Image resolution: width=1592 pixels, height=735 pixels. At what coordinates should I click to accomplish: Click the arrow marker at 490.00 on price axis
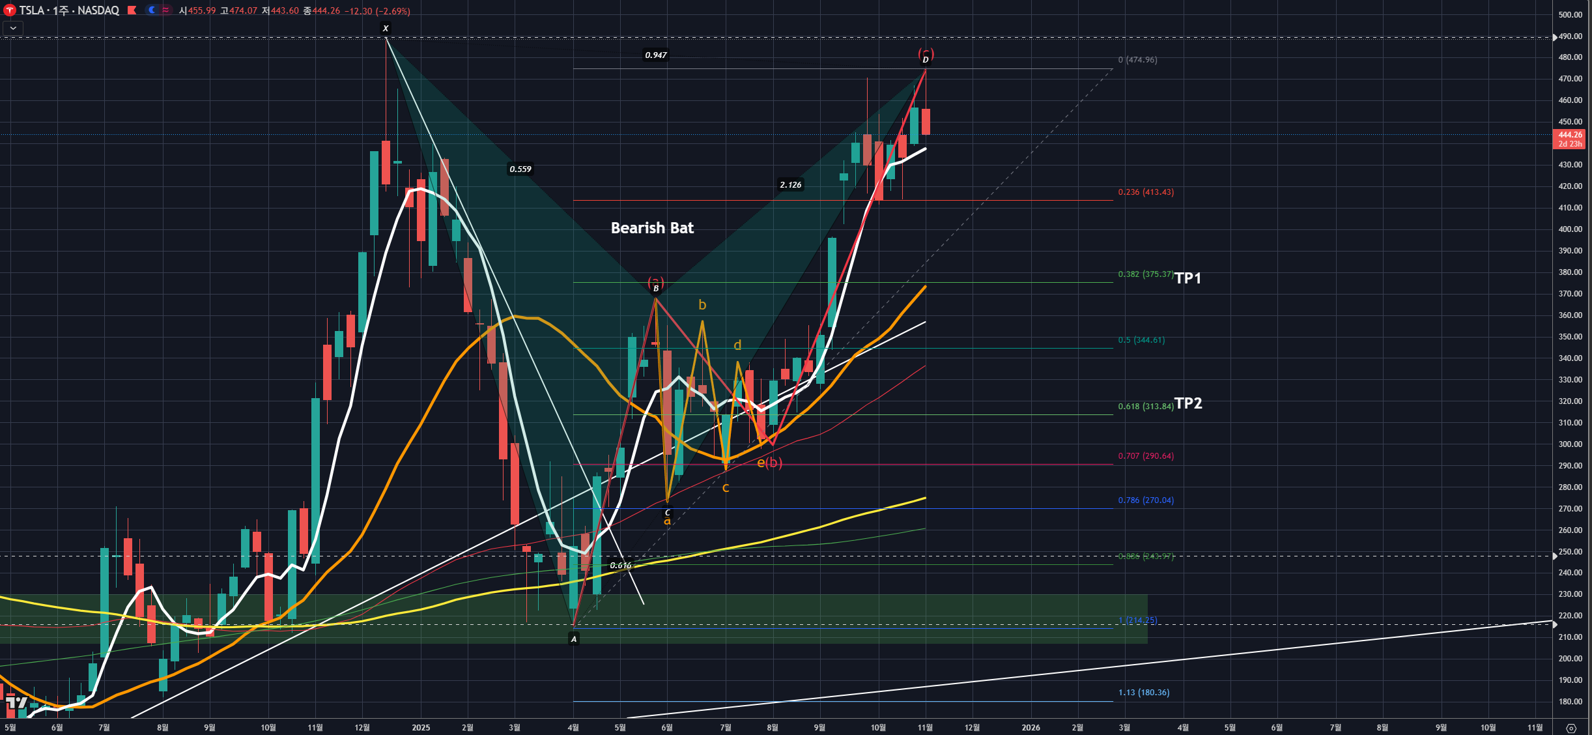click(x=1555, y=37)
